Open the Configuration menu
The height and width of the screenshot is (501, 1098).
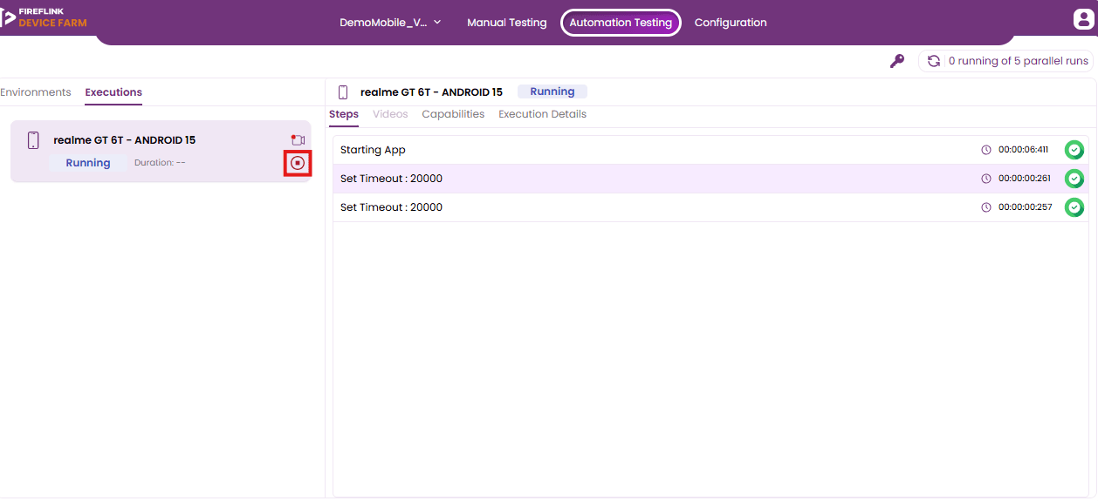pyautogui.click(x=731, y=23)
